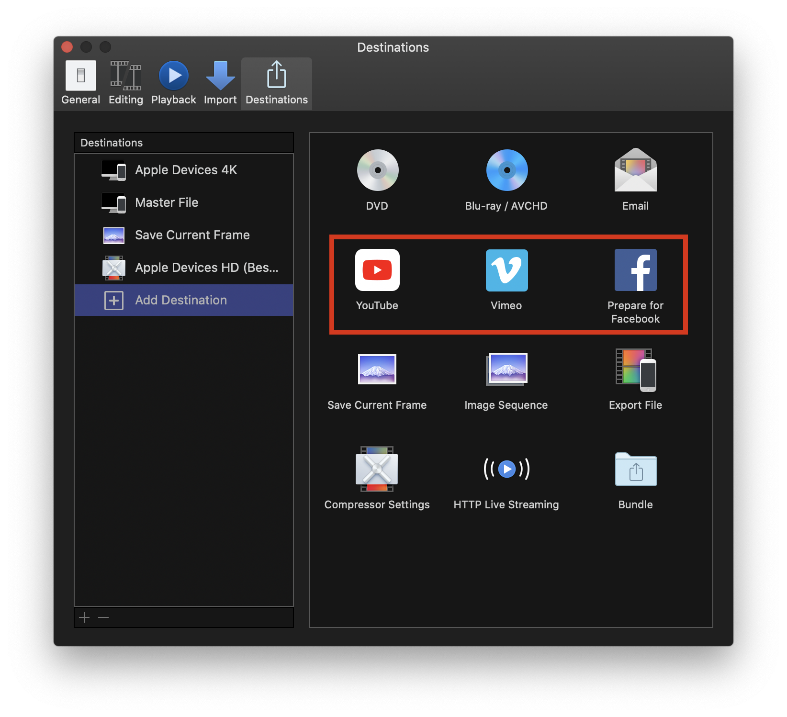Select the Image Sequence icon

(507, 369)
